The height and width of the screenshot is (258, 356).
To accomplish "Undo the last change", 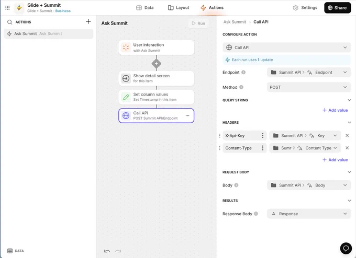I will (x=107, y=251).
